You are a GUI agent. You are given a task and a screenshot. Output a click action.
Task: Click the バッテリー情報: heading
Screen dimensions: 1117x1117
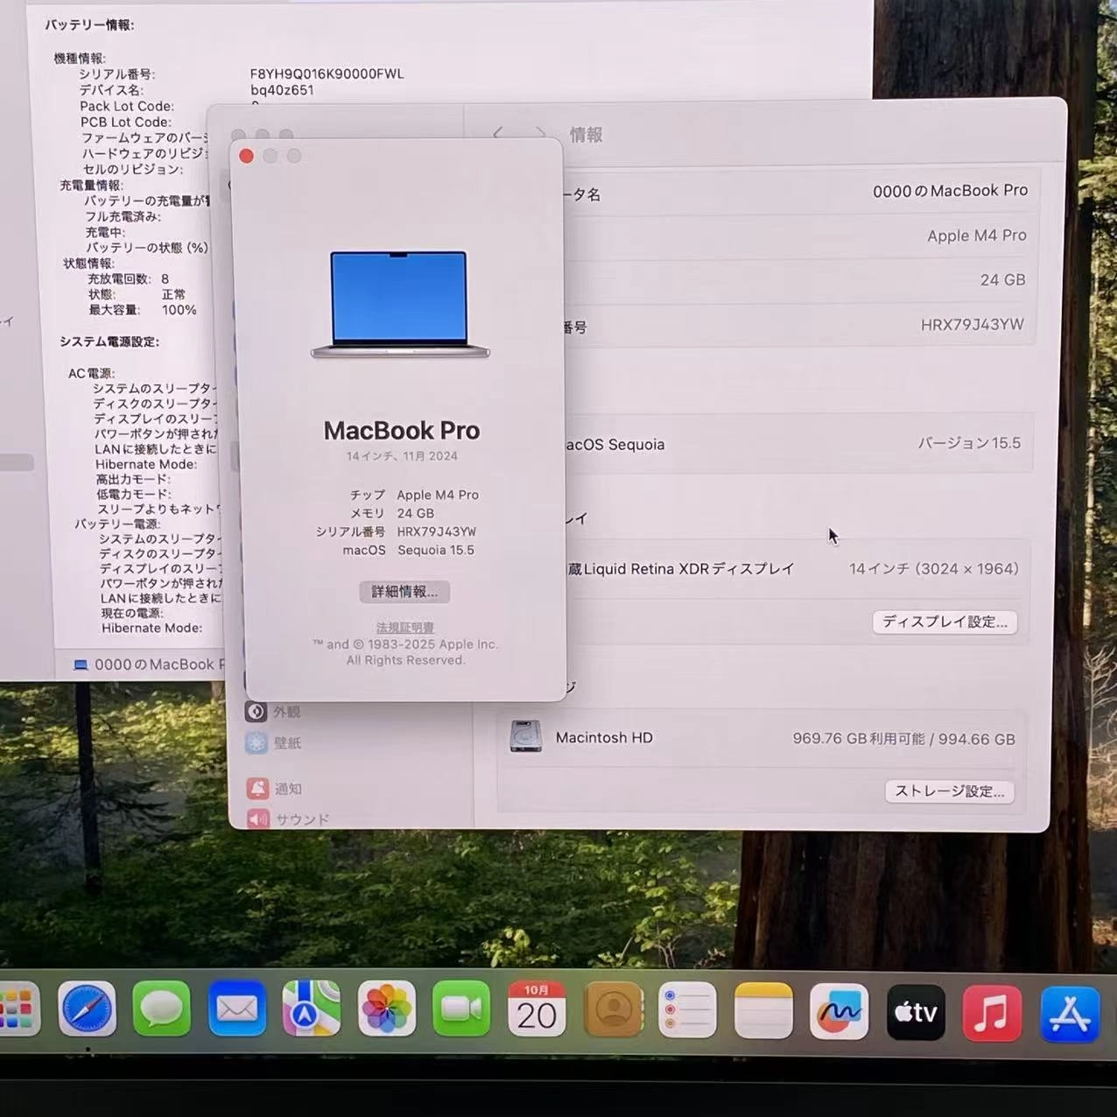coord(89,25)
